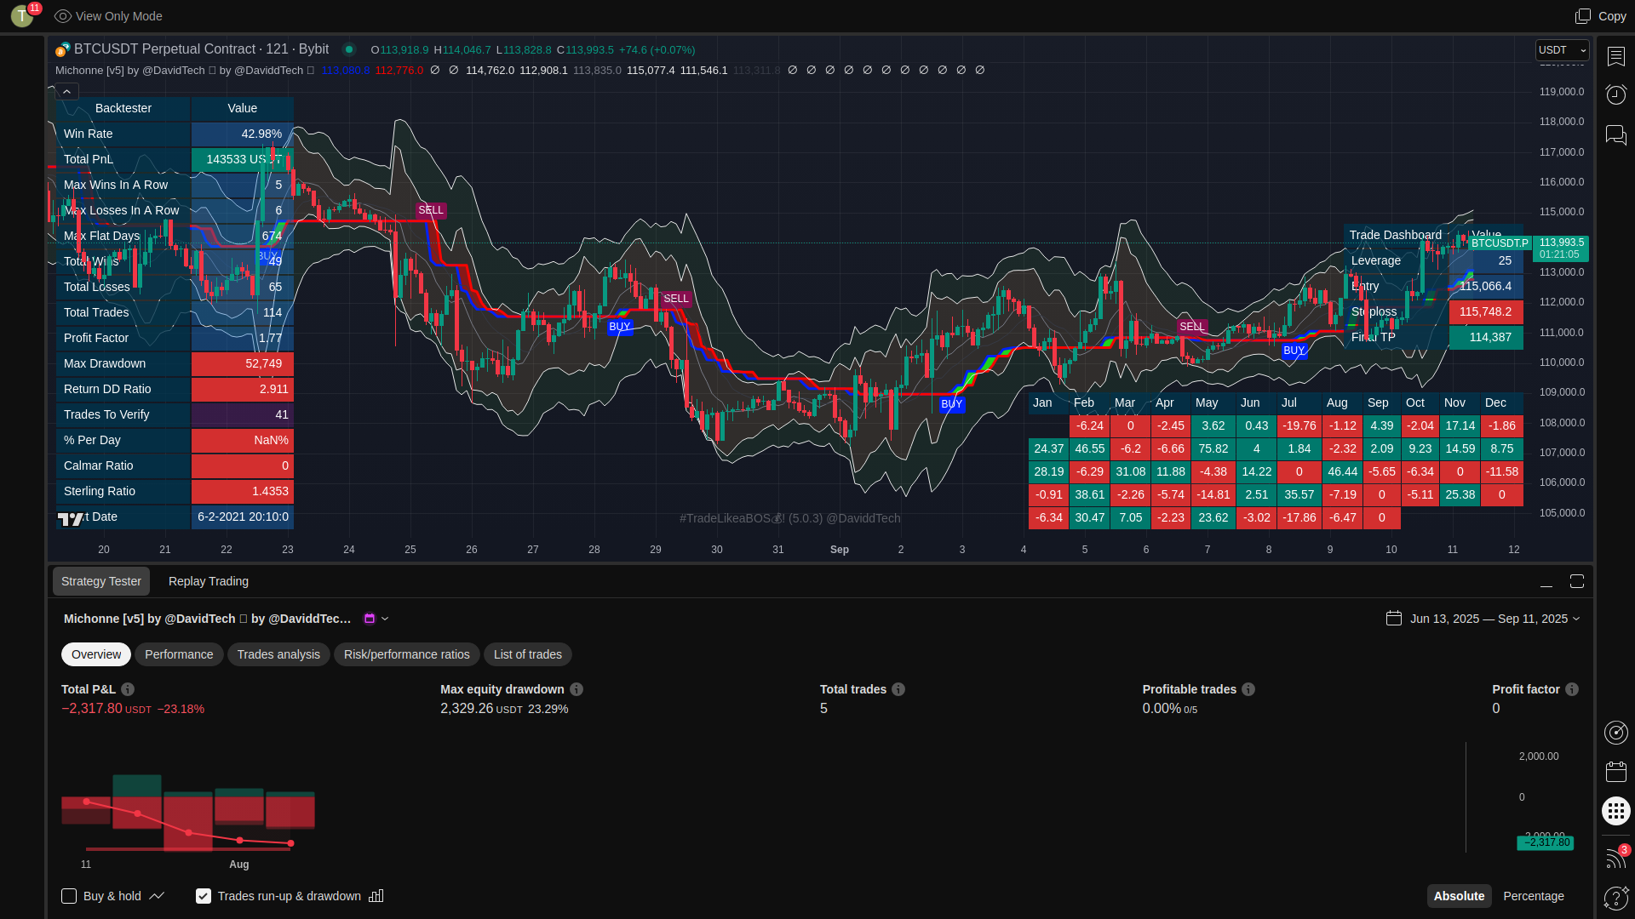Uncheck Trades run-up & drawdown checkbox

(x=204, y=896)
